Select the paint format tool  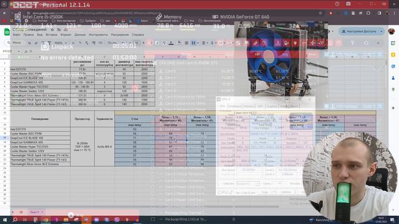pos(49,43)
